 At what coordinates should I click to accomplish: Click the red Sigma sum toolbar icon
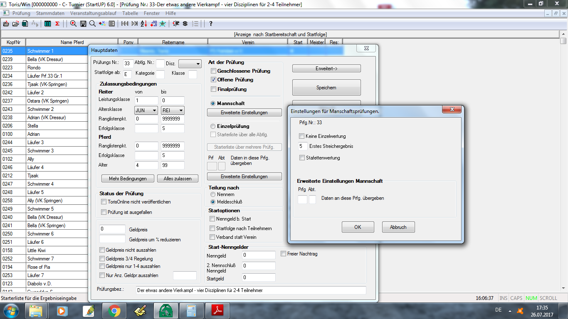point(57,24)
